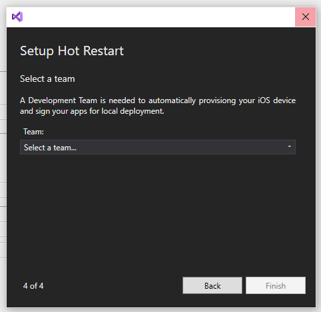This screenshot has height=312, width=321.
Task: Click the word 'Restart' in the heading
Action: tap(103, 51)
